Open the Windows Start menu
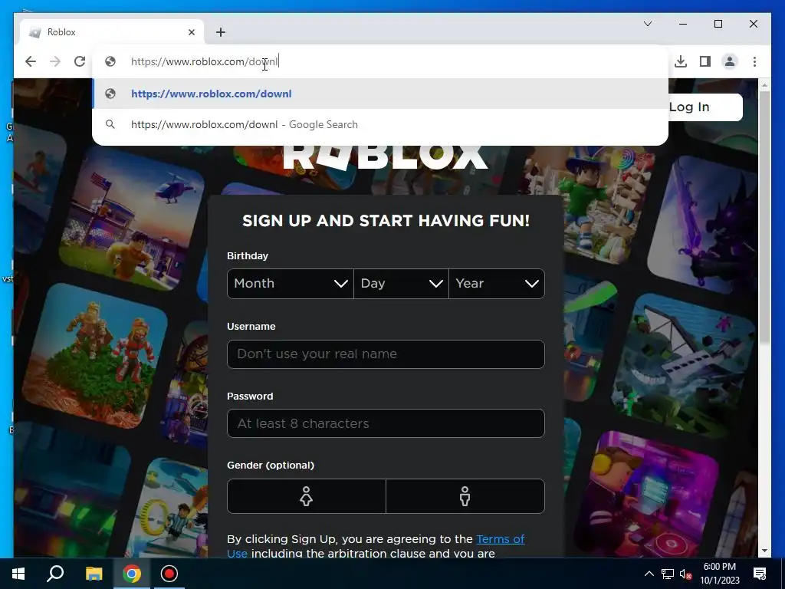Screen dimensions: 785x589 [x=18, y=574]
